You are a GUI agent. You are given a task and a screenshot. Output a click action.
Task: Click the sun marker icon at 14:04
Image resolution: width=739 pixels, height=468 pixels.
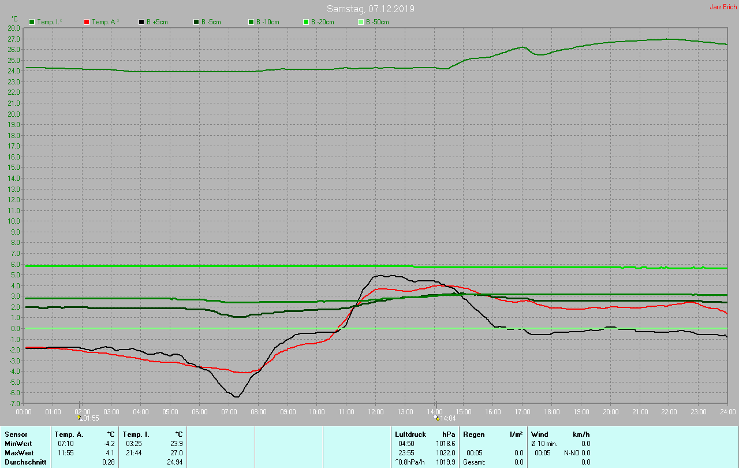pos(437,417)
